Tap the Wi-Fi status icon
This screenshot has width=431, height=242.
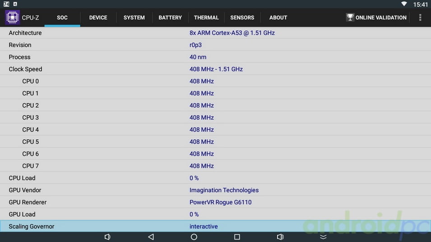point(403,4)
